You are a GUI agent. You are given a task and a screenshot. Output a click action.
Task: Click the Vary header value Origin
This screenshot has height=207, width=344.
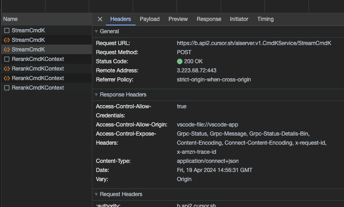coord(184,179)
